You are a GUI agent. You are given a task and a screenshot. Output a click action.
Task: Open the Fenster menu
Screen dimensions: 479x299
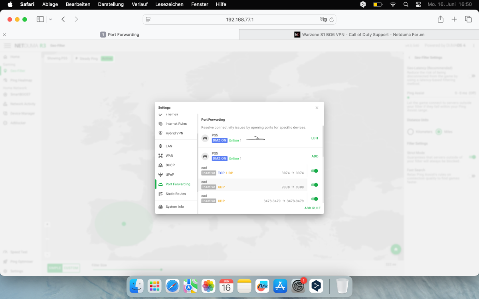click(200, 4)
